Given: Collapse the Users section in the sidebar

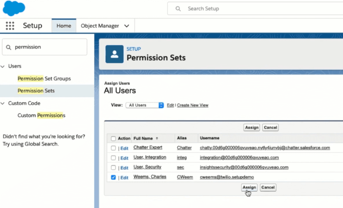Looking at the screenshot, I should (x=3, y=66).
